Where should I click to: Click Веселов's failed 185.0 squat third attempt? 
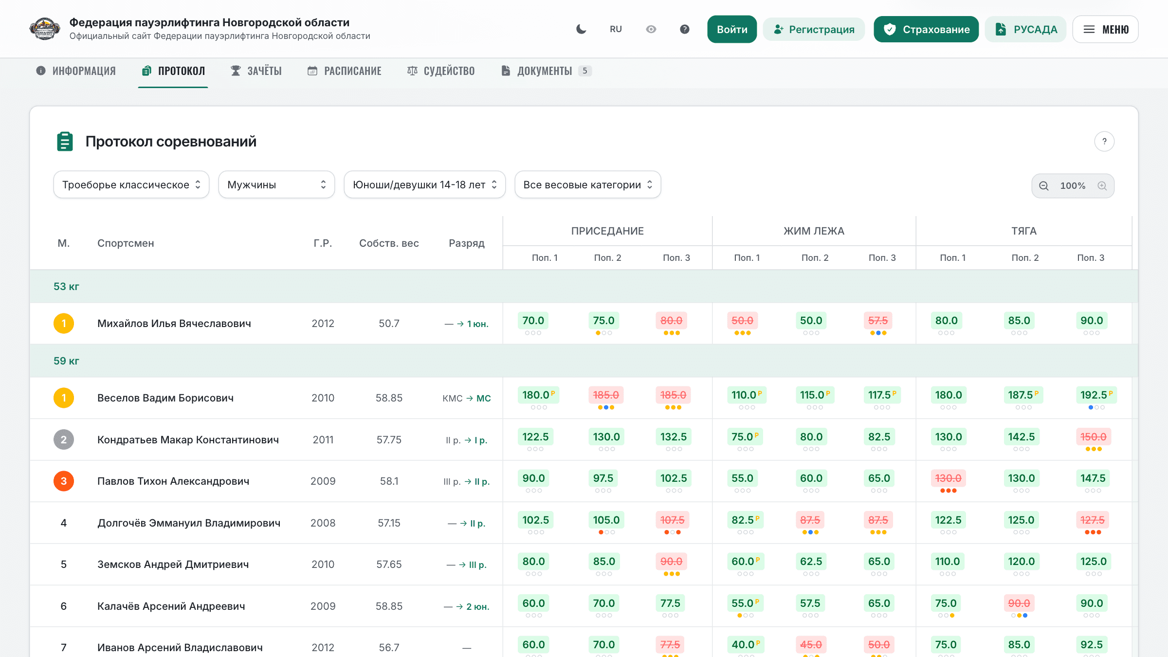673,395
